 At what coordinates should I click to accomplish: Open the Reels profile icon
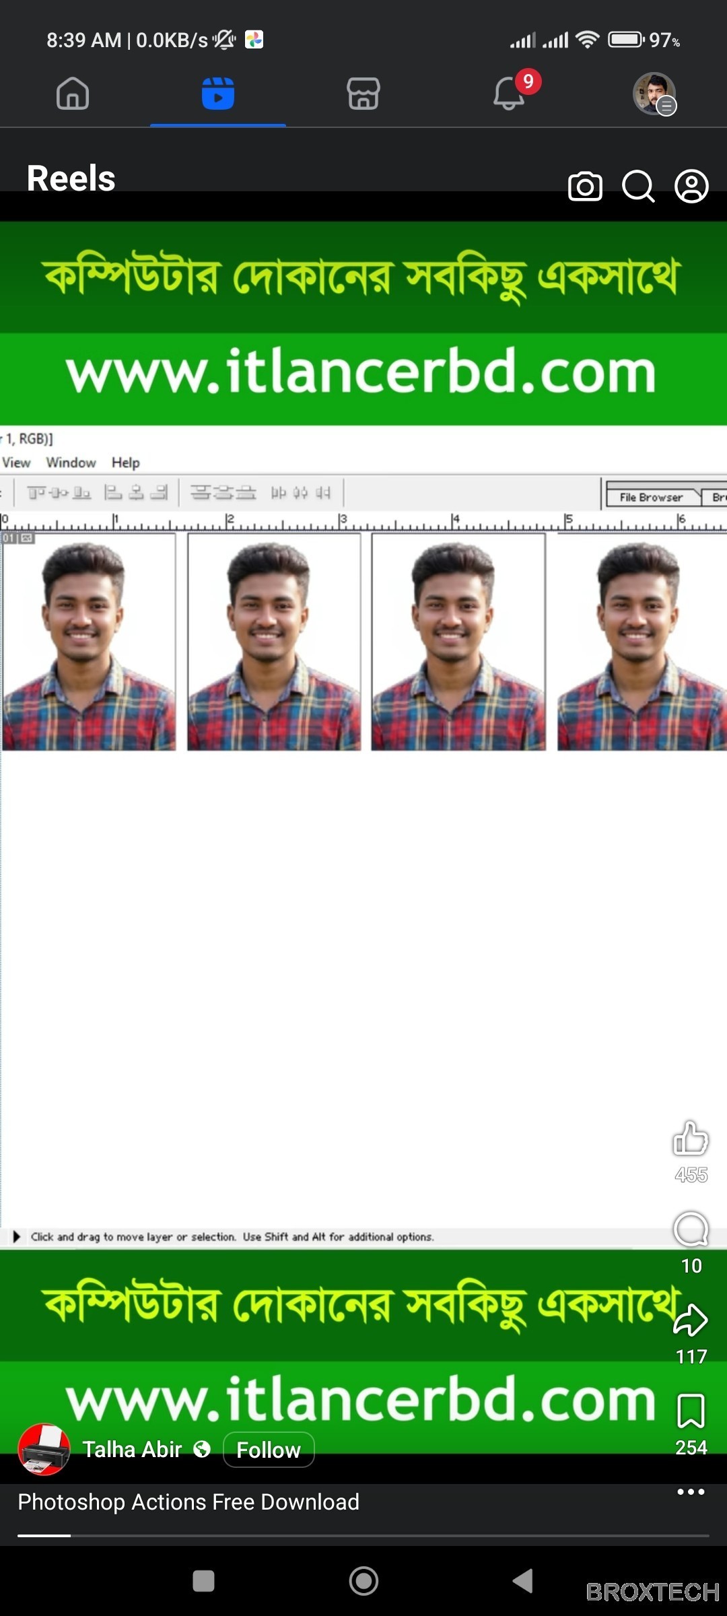pos(691,187)
